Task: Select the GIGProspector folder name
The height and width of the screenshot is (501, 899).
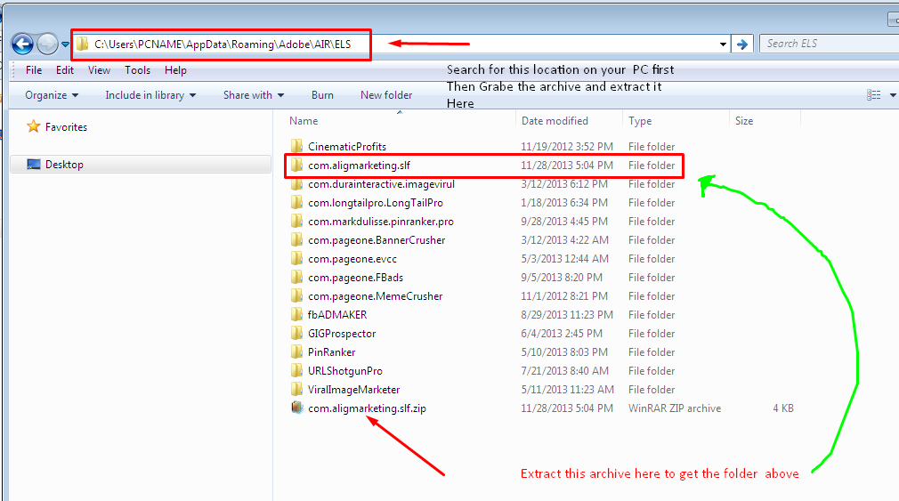Action: click(342, 334)
